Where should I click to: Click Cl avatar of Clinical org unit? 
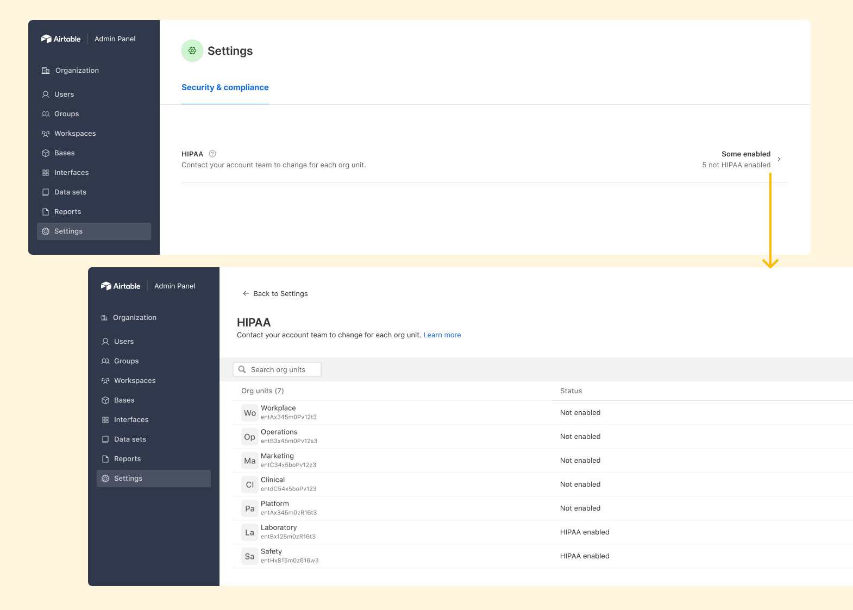coord(250,485)
